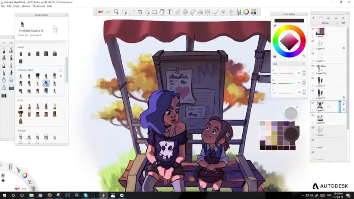The image size is (354, 199).
Task: Select the Text tool
Action: (x=169, y=12)
